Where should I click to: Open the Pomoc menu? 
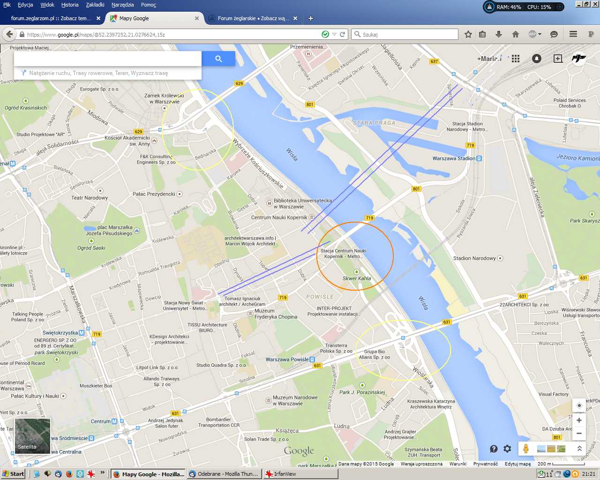pos(149,5)
